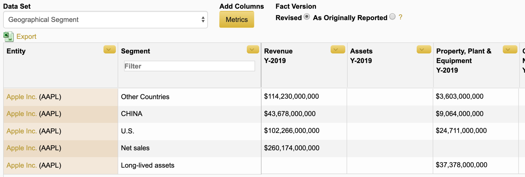
Task: Open Apple Inc. link in Long-lived assets row
Action: tap(22, 165)
